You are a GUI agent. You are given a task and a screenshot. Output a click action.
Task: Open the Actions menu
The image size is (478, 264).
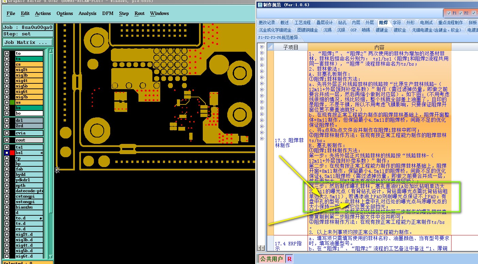(43, 14)
